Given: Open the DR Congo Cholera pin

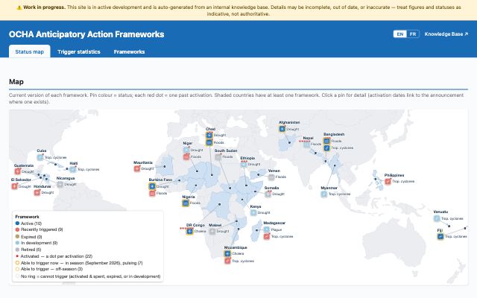Looking at the screenshot, I should point(189,232).
